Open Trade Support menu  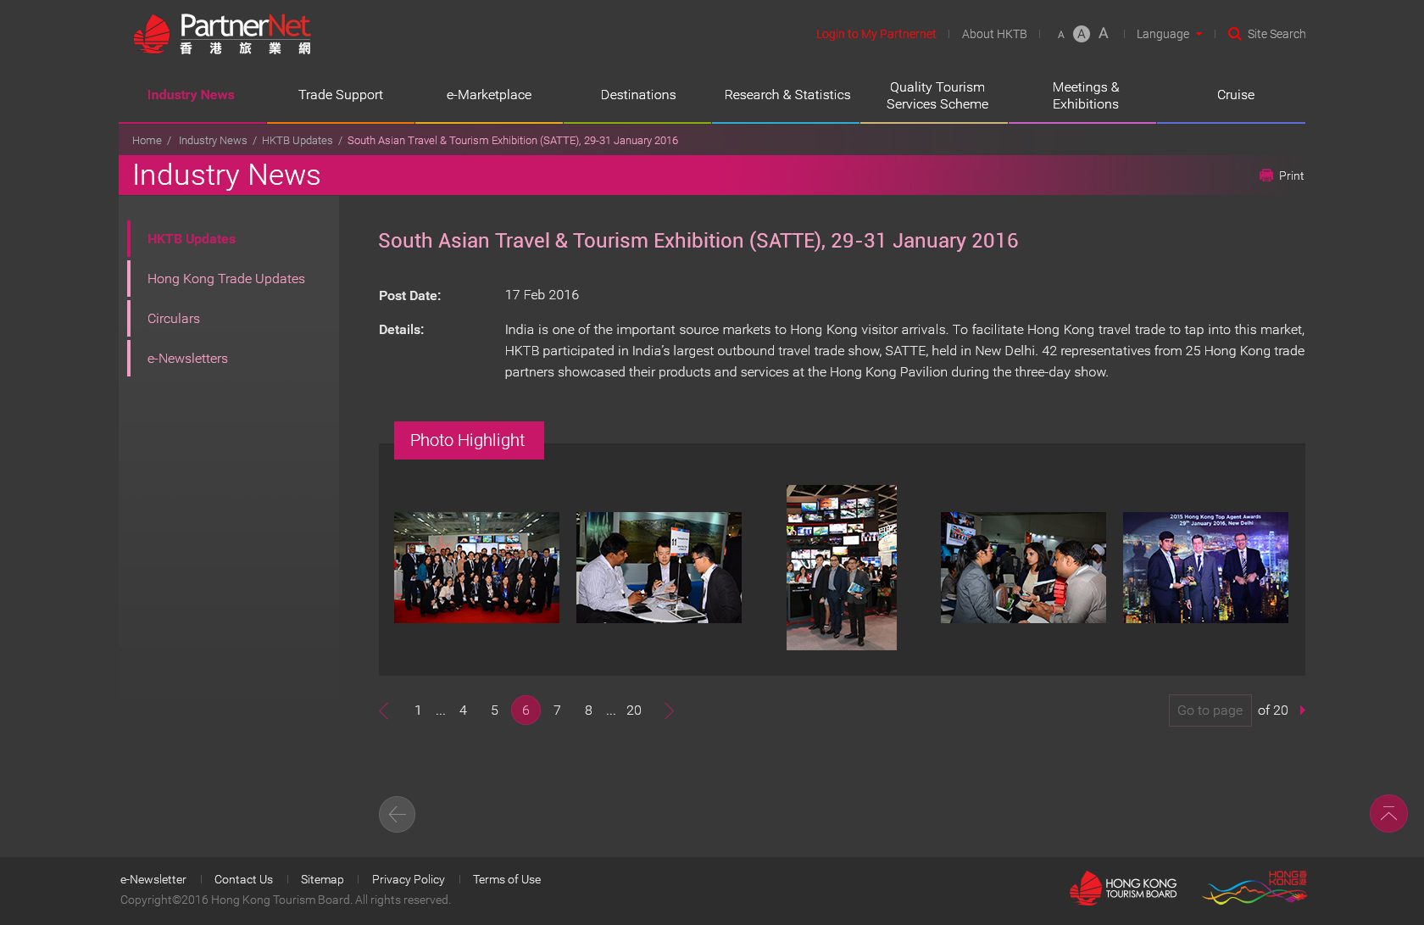click(340, 95)
